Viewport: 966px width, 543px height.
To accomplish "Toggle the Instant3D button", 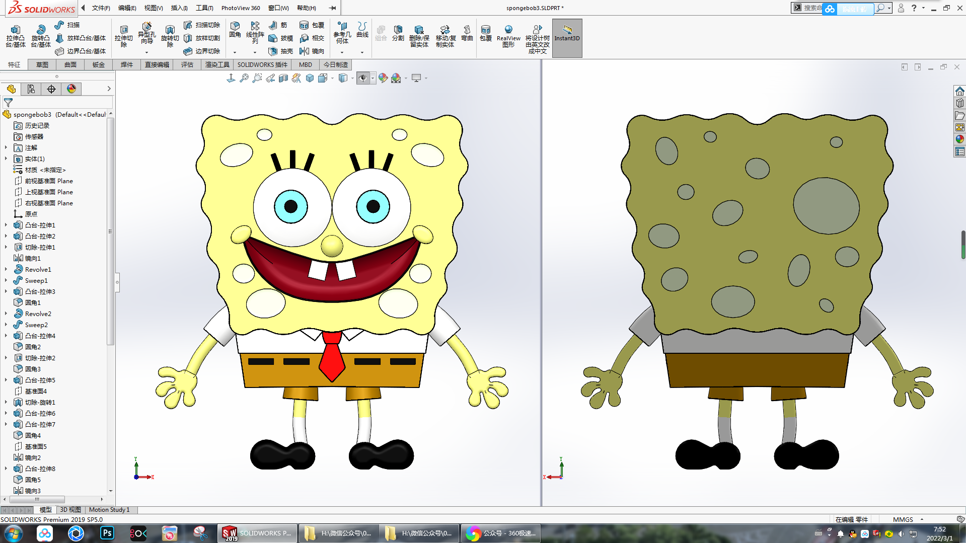I will (567, 38).
